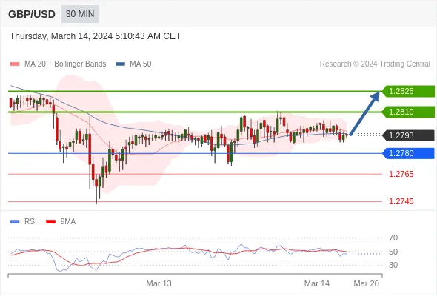This screenshot has width=437, height=296.
Task: Click the date and time header text
Action: click(95, 36)
